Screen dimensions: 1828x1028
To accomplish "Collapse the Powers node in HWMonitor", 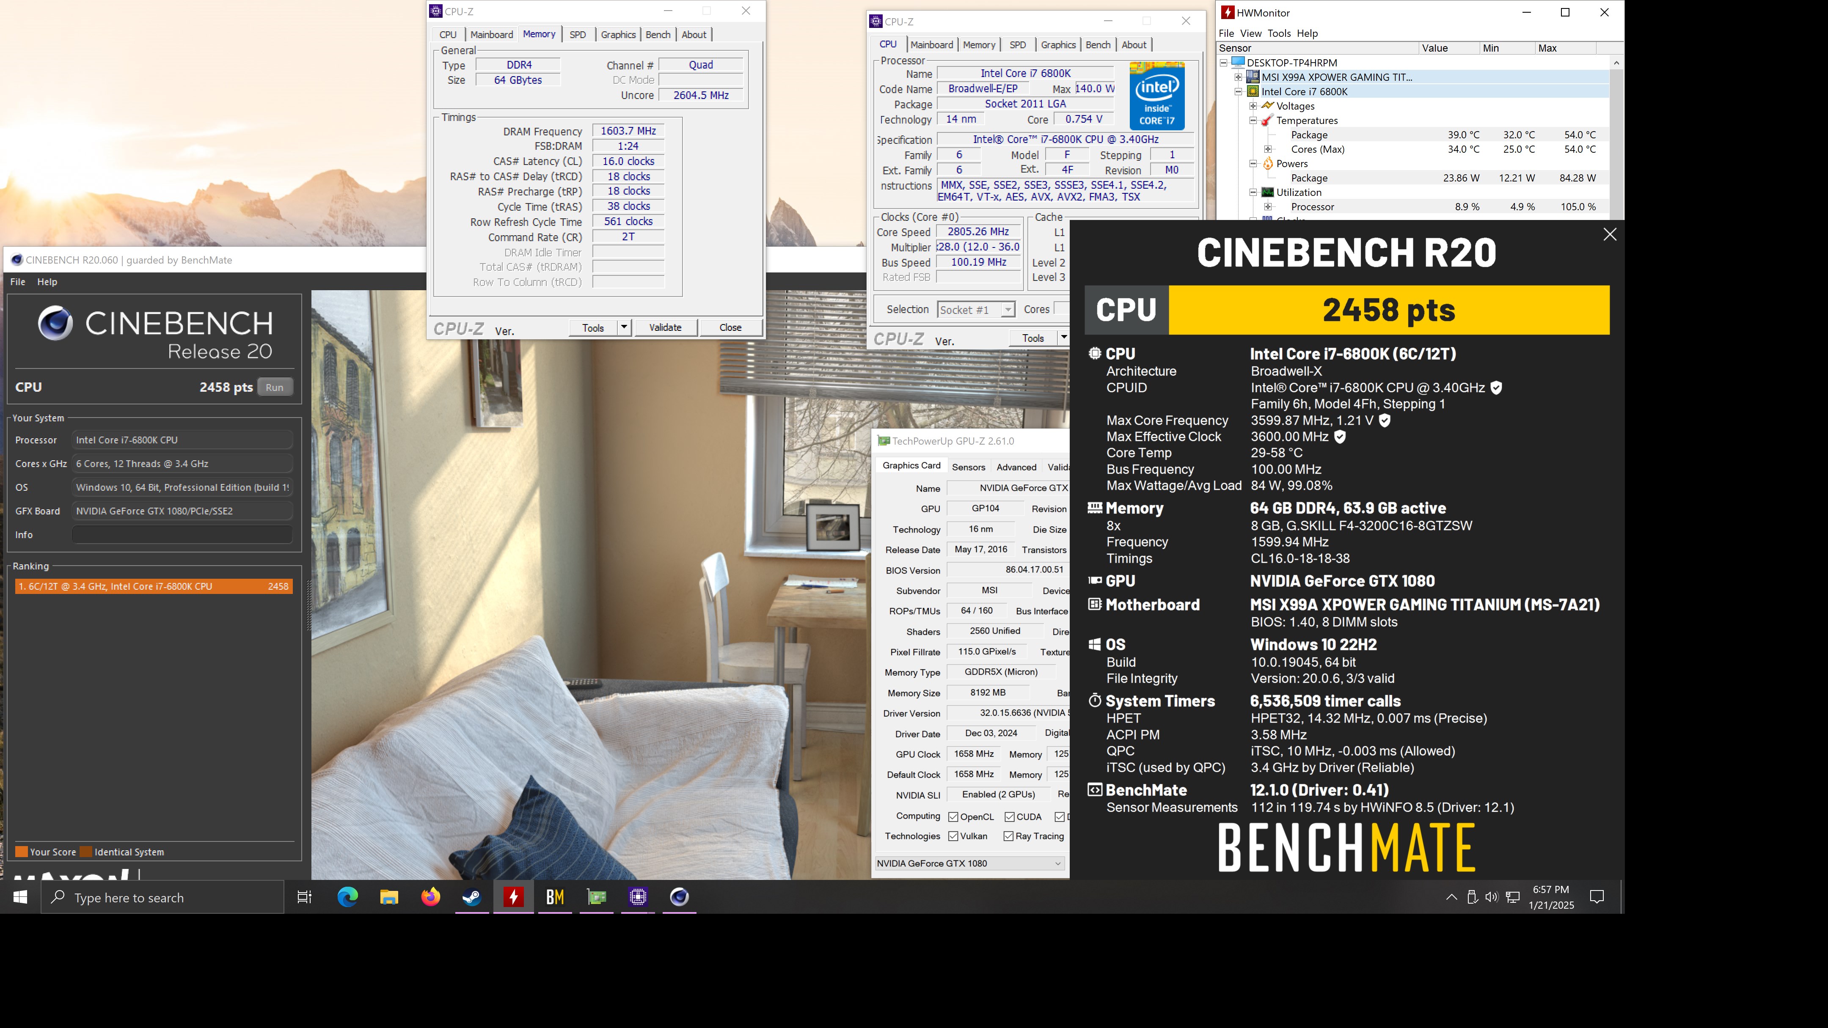I will pos(1253,163).
